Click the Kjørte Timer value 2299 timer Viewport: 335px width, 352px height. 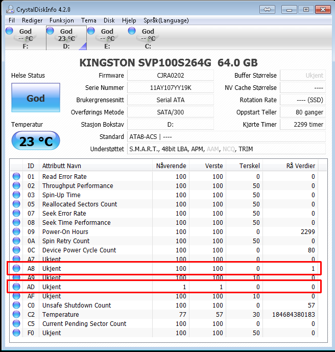pyautogui.click(x=303, y=124)
